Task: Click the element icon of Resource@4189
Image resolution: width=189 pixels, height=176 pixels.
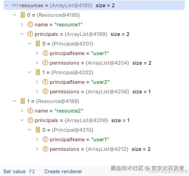Action: (x=23, y=101)
